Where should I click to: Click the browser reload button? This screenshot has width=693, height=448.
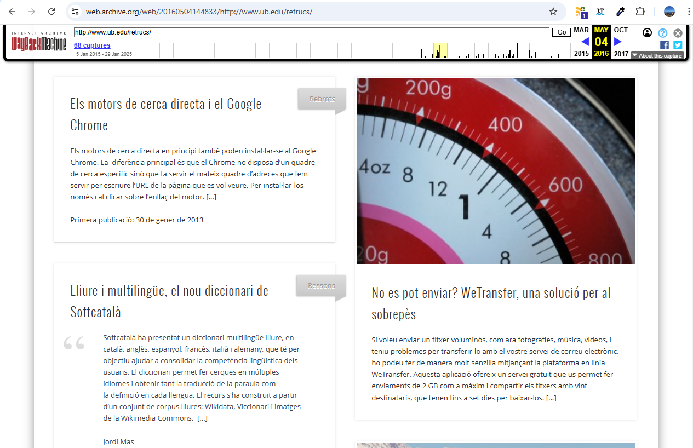[51, 12]
